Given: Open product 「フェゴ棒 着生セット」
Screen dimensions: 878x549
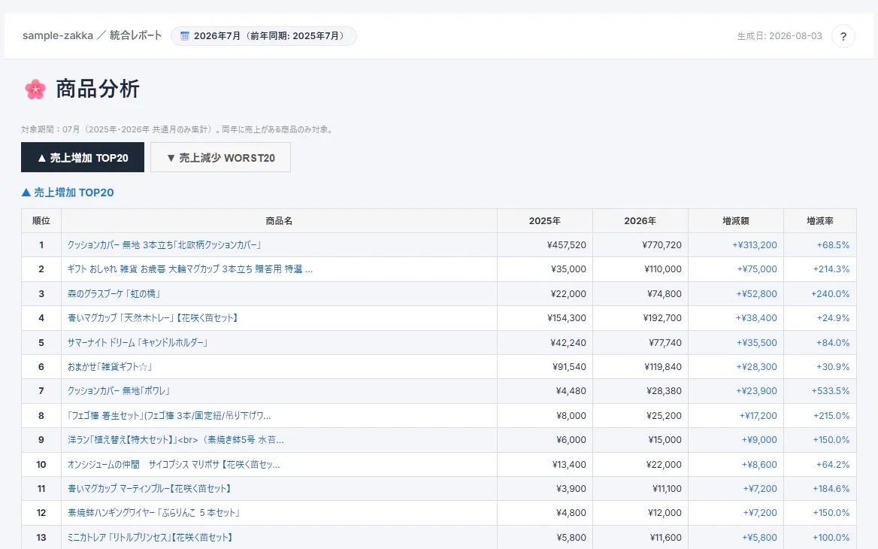Looking at the screenshot, I should 169,415.
